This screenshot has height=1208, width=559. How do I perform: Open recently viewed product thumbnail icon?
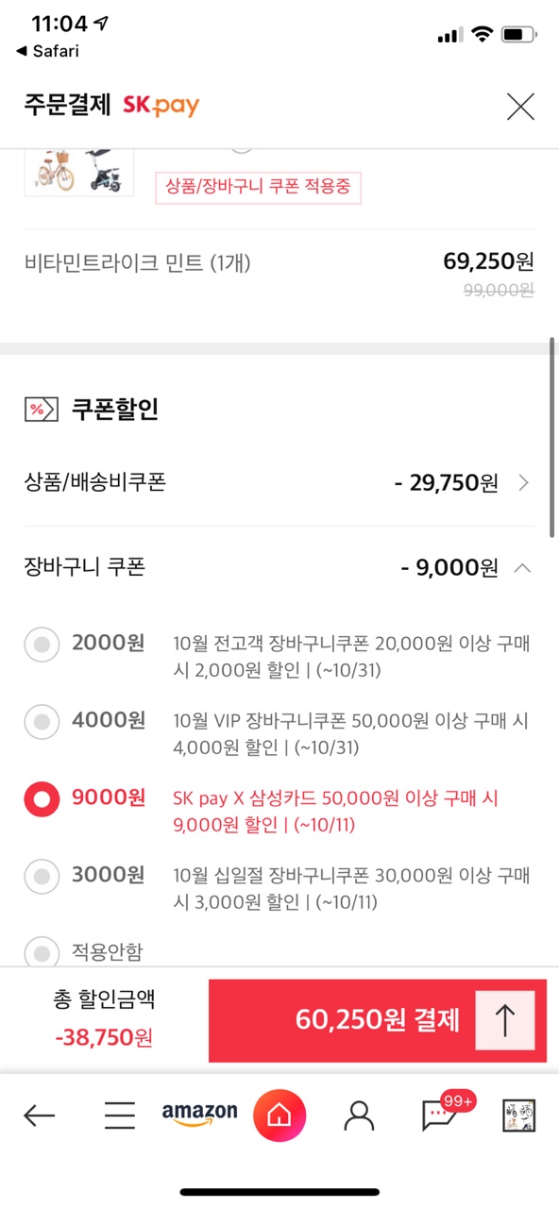(x=519, y=1116)
